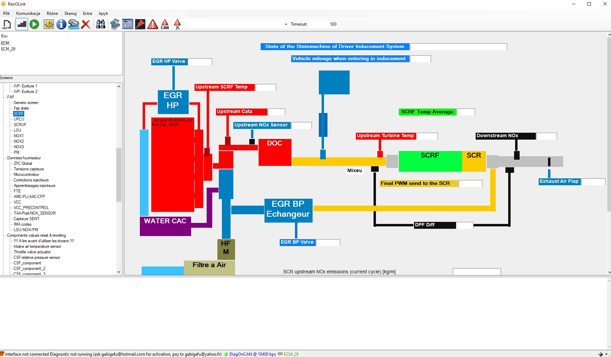Screen dimensions: 611x357
Task: Click the red injector icon
Action: pos(140,25)
